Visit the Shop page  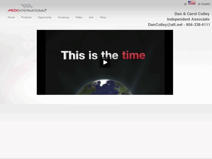pos(103,17)
